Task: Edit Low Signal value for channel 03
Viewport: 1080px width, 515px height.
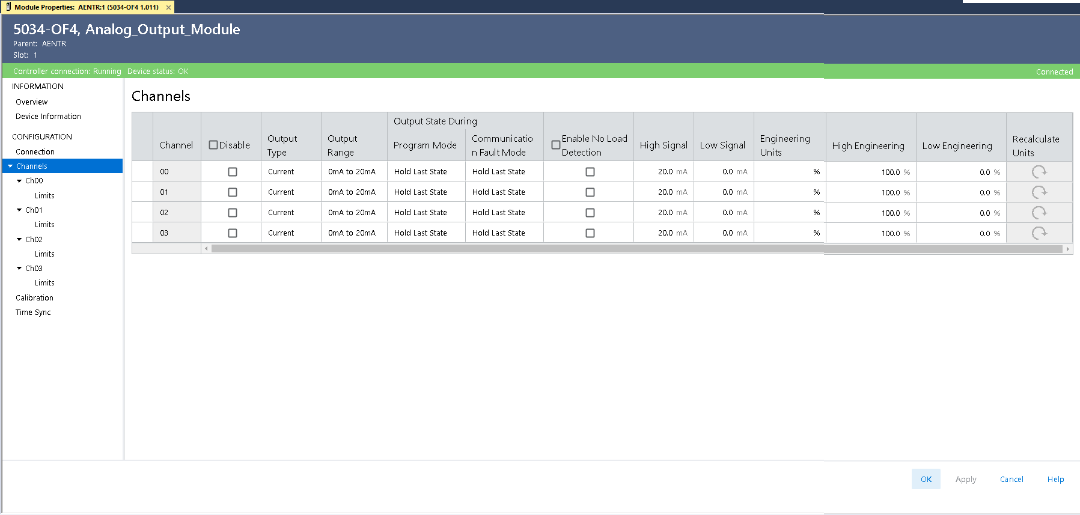Action: coord(724,233)
